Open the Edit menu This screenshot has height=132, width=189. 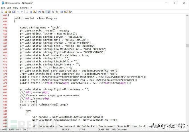(x=9, y=8)
